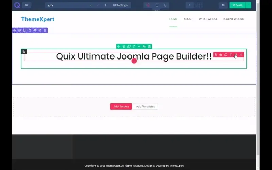Click the move icon in purple section toolbar
Screen dimensions: 272x170
coord(15,30)
